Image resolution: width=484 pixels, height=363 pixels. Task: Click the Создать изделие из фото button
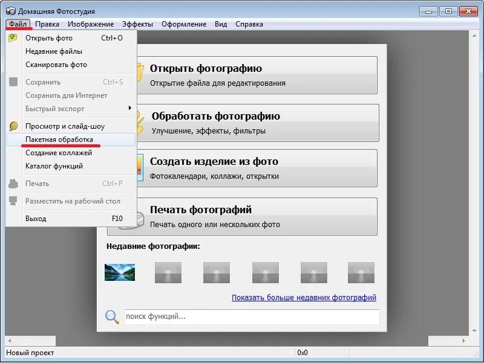pos(257,169)
